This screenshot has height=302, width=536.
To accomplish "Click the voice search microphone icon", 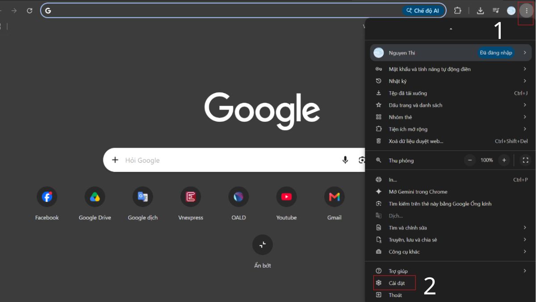I will click(x=345, y=160).
